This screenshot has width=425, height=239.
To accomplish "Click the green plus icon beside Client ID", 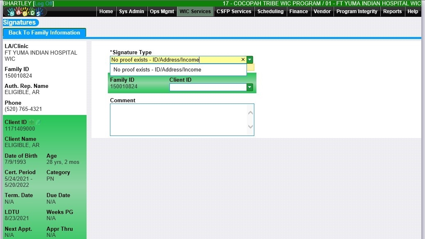I will [x=32, y=122].
